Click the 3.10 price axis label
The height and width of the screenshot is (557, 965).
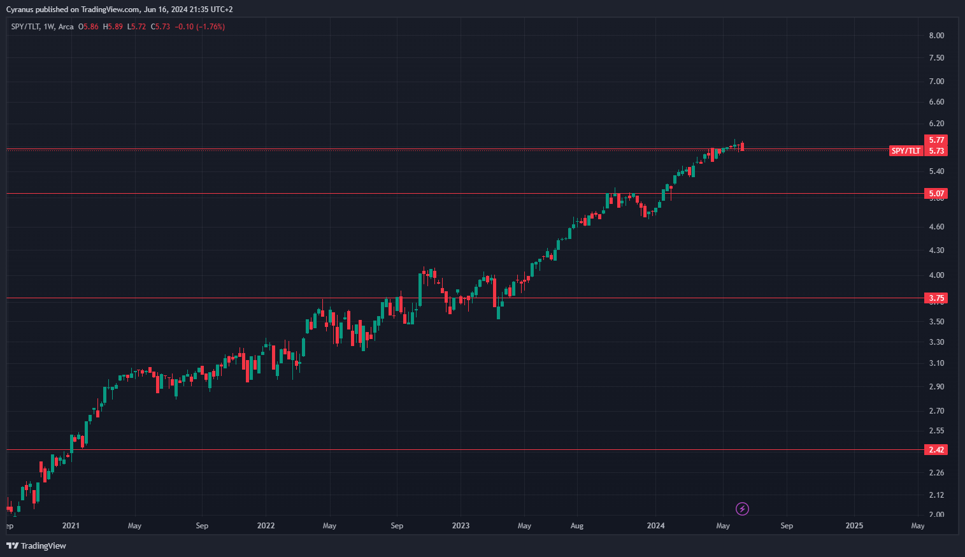pyautogui.click(x=936, y=363)
